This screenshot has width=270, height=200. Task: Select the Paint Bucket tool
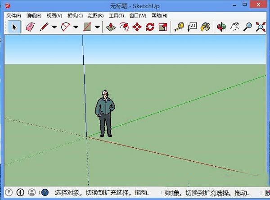(205, 27)
